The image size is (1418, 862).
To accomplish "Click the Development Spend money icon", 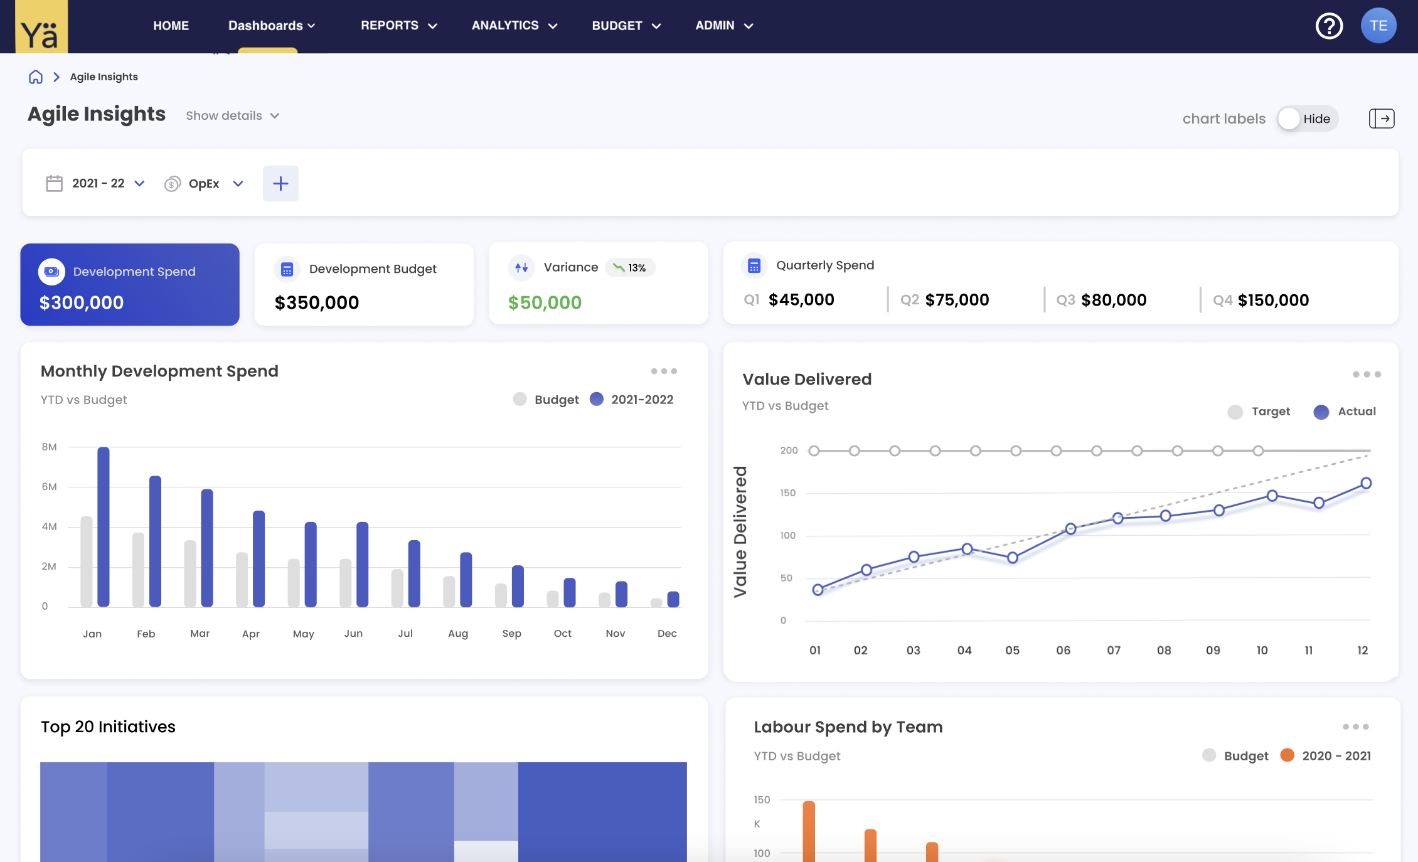I will point(51,272).
